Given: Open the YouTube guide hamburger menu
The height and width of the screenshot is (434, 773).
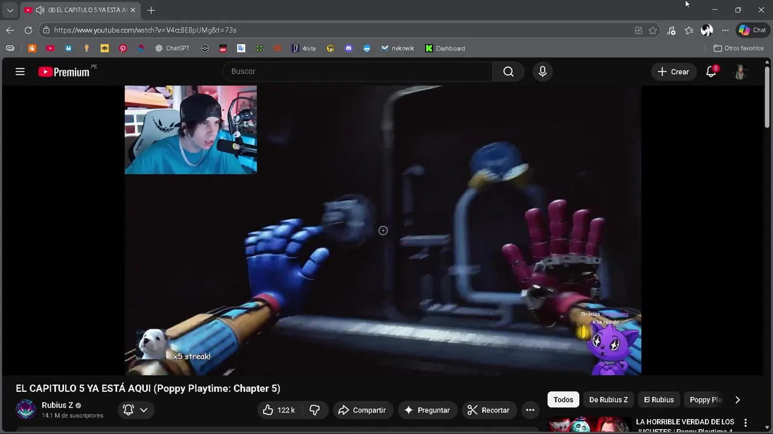Looking at the screenshot, I should coord(20,72).
